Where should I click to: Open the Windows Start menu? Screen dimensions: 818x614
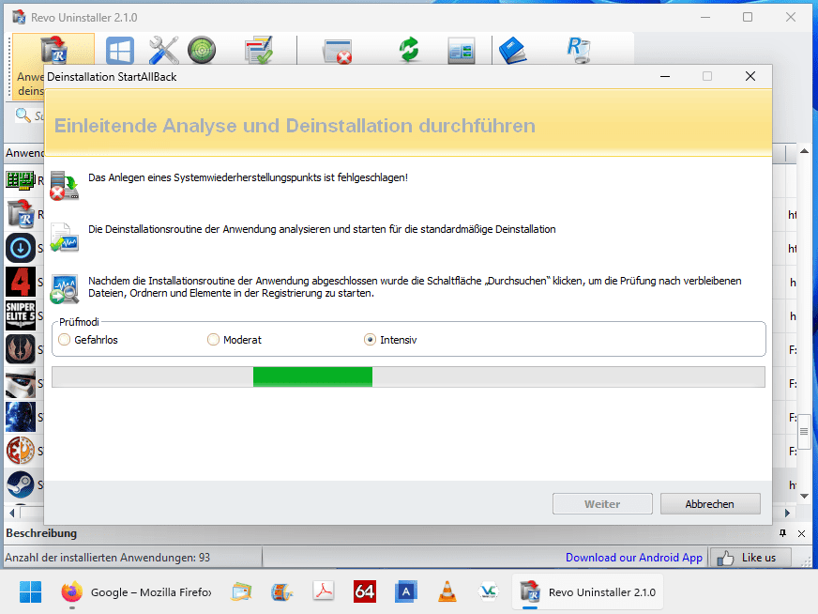[x=30, y=592]
